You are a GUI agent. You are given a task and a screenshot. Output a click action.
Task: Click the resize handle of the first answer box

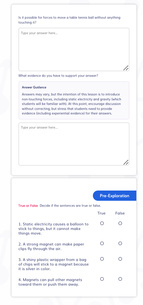point(126,68)
